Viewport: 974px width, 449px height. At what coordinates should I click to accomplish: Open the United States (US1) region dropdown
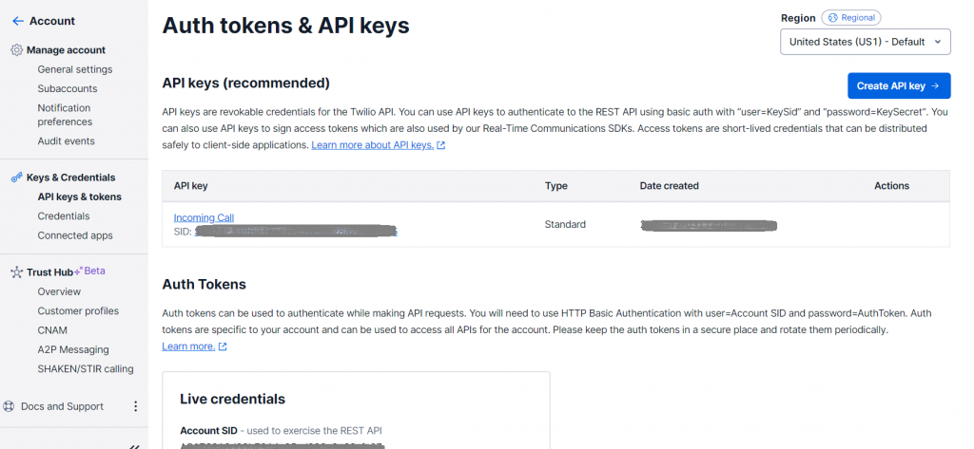coord(866,42)
